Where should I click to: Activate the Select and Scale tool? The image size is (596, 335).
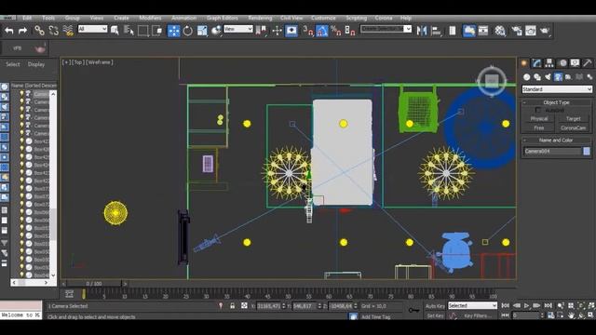pos(202,31)
